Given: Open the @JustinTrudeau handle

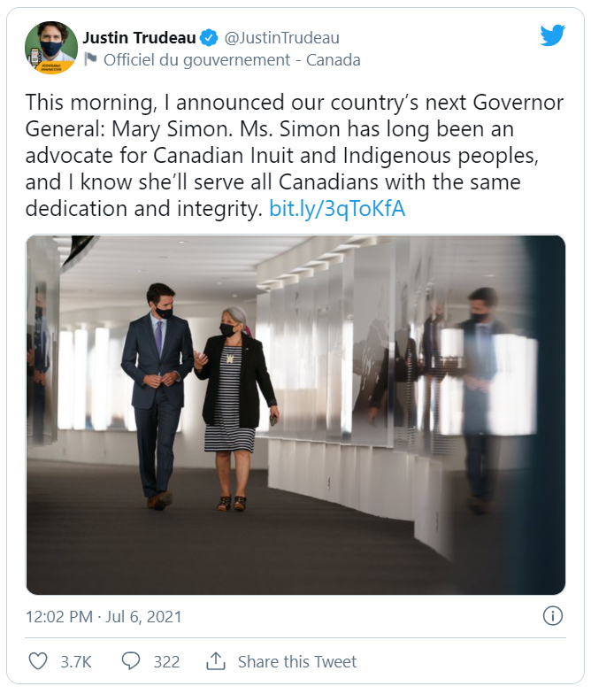Looking at the screenshot, I should click(281, 38).
